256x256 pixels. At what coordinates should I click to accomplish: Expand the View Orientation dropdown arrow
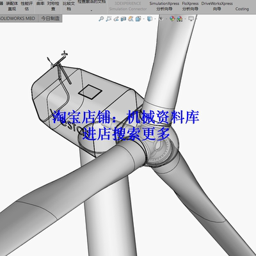143,19
